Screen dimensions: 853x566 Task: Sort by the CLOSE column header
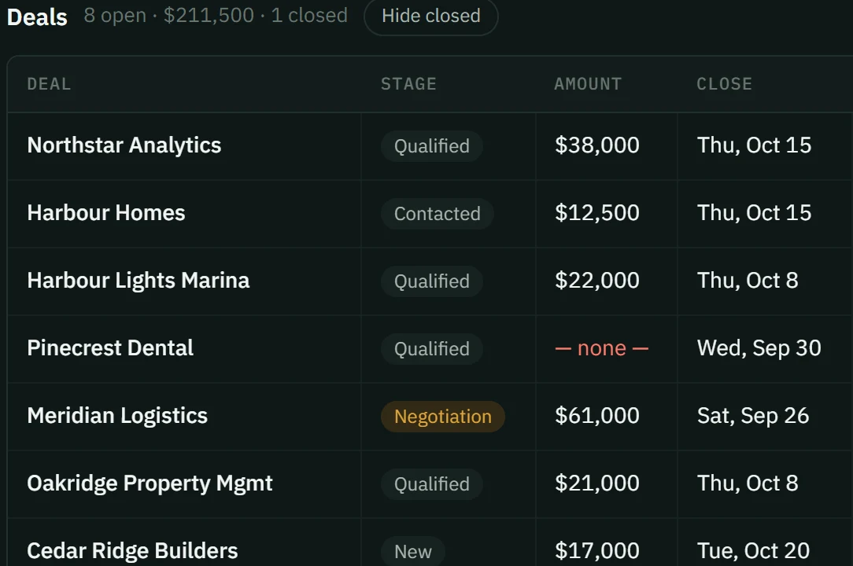point(724,84)
